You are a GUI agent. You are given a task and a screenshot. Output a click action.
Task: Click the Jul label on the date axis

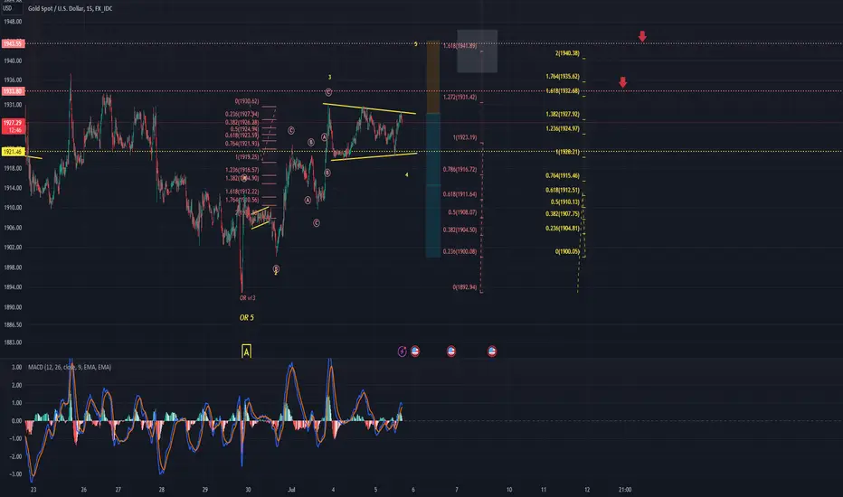click(x=291, y=490)
